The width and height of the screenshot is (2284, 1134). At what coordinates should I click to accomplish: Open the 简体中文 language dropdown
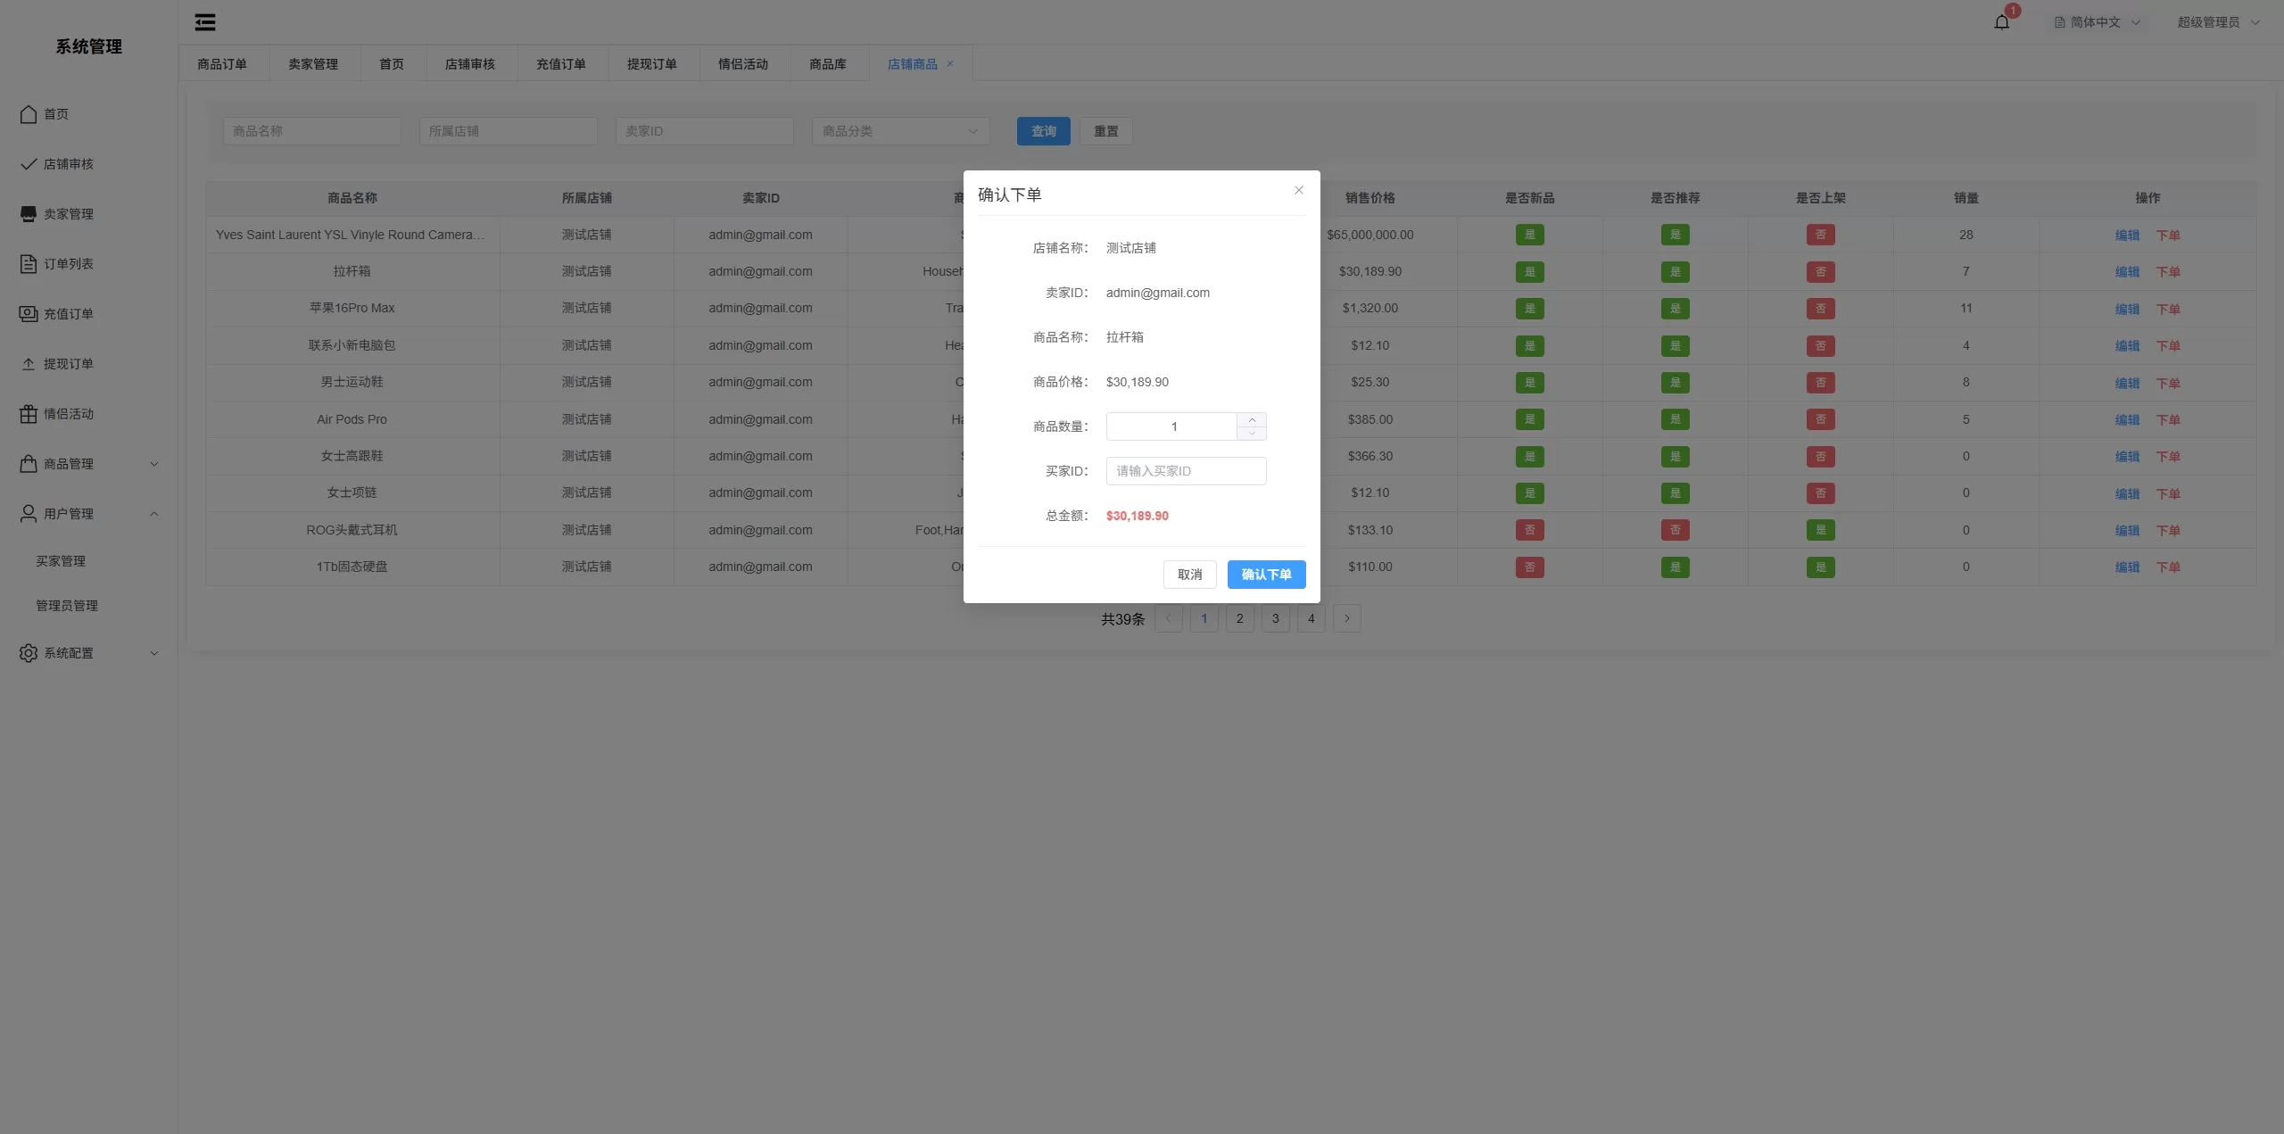pos(2097,22)
